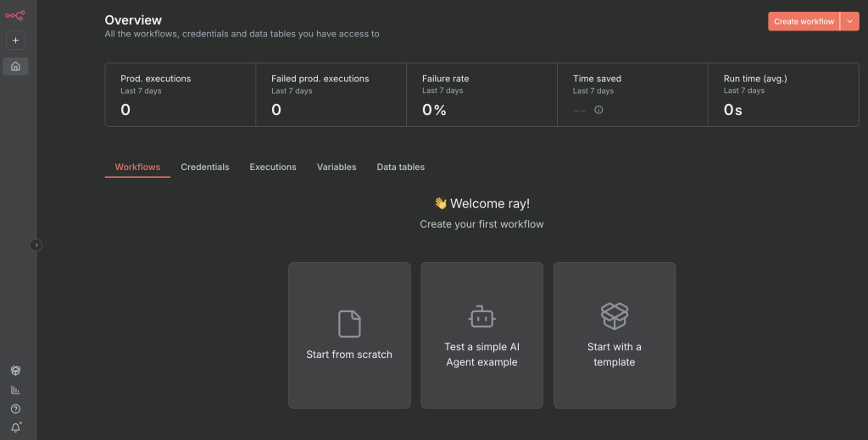Choose the Start from scratch card
Image resolution: width=868 pixels, height=440 pixels.
point(349,335)
